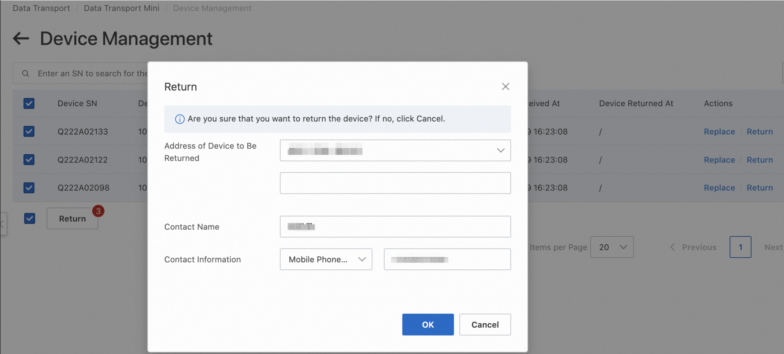Select page 1 in the pagination
The height and width of the screenshot is (354, 784).
(740, 247)
